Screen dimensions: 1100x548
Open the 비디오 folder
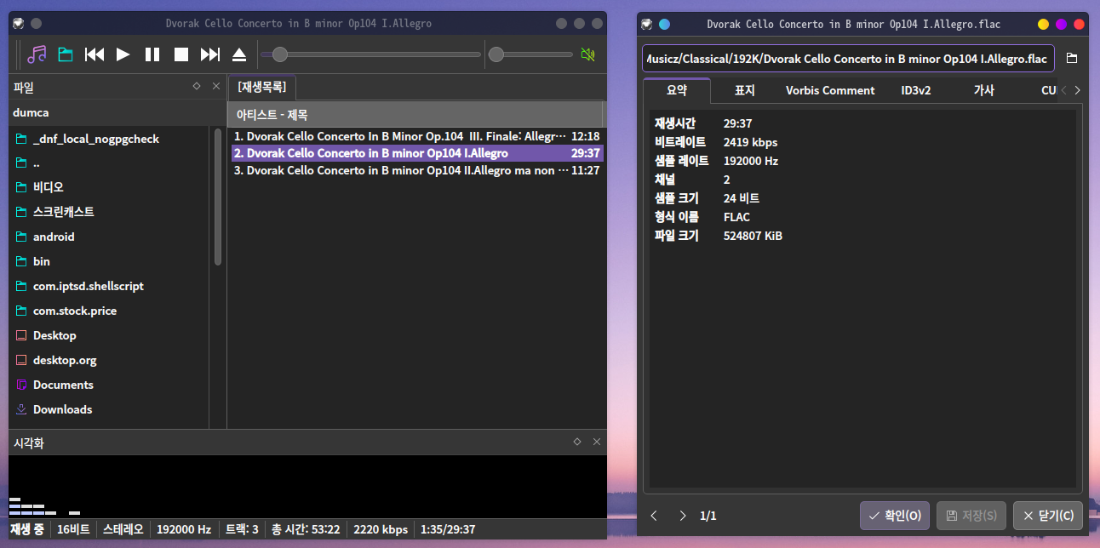pos(48,187)
